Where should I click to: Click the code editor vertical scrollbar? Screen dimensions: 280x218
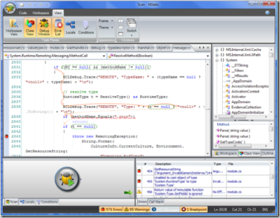(208, 108)
